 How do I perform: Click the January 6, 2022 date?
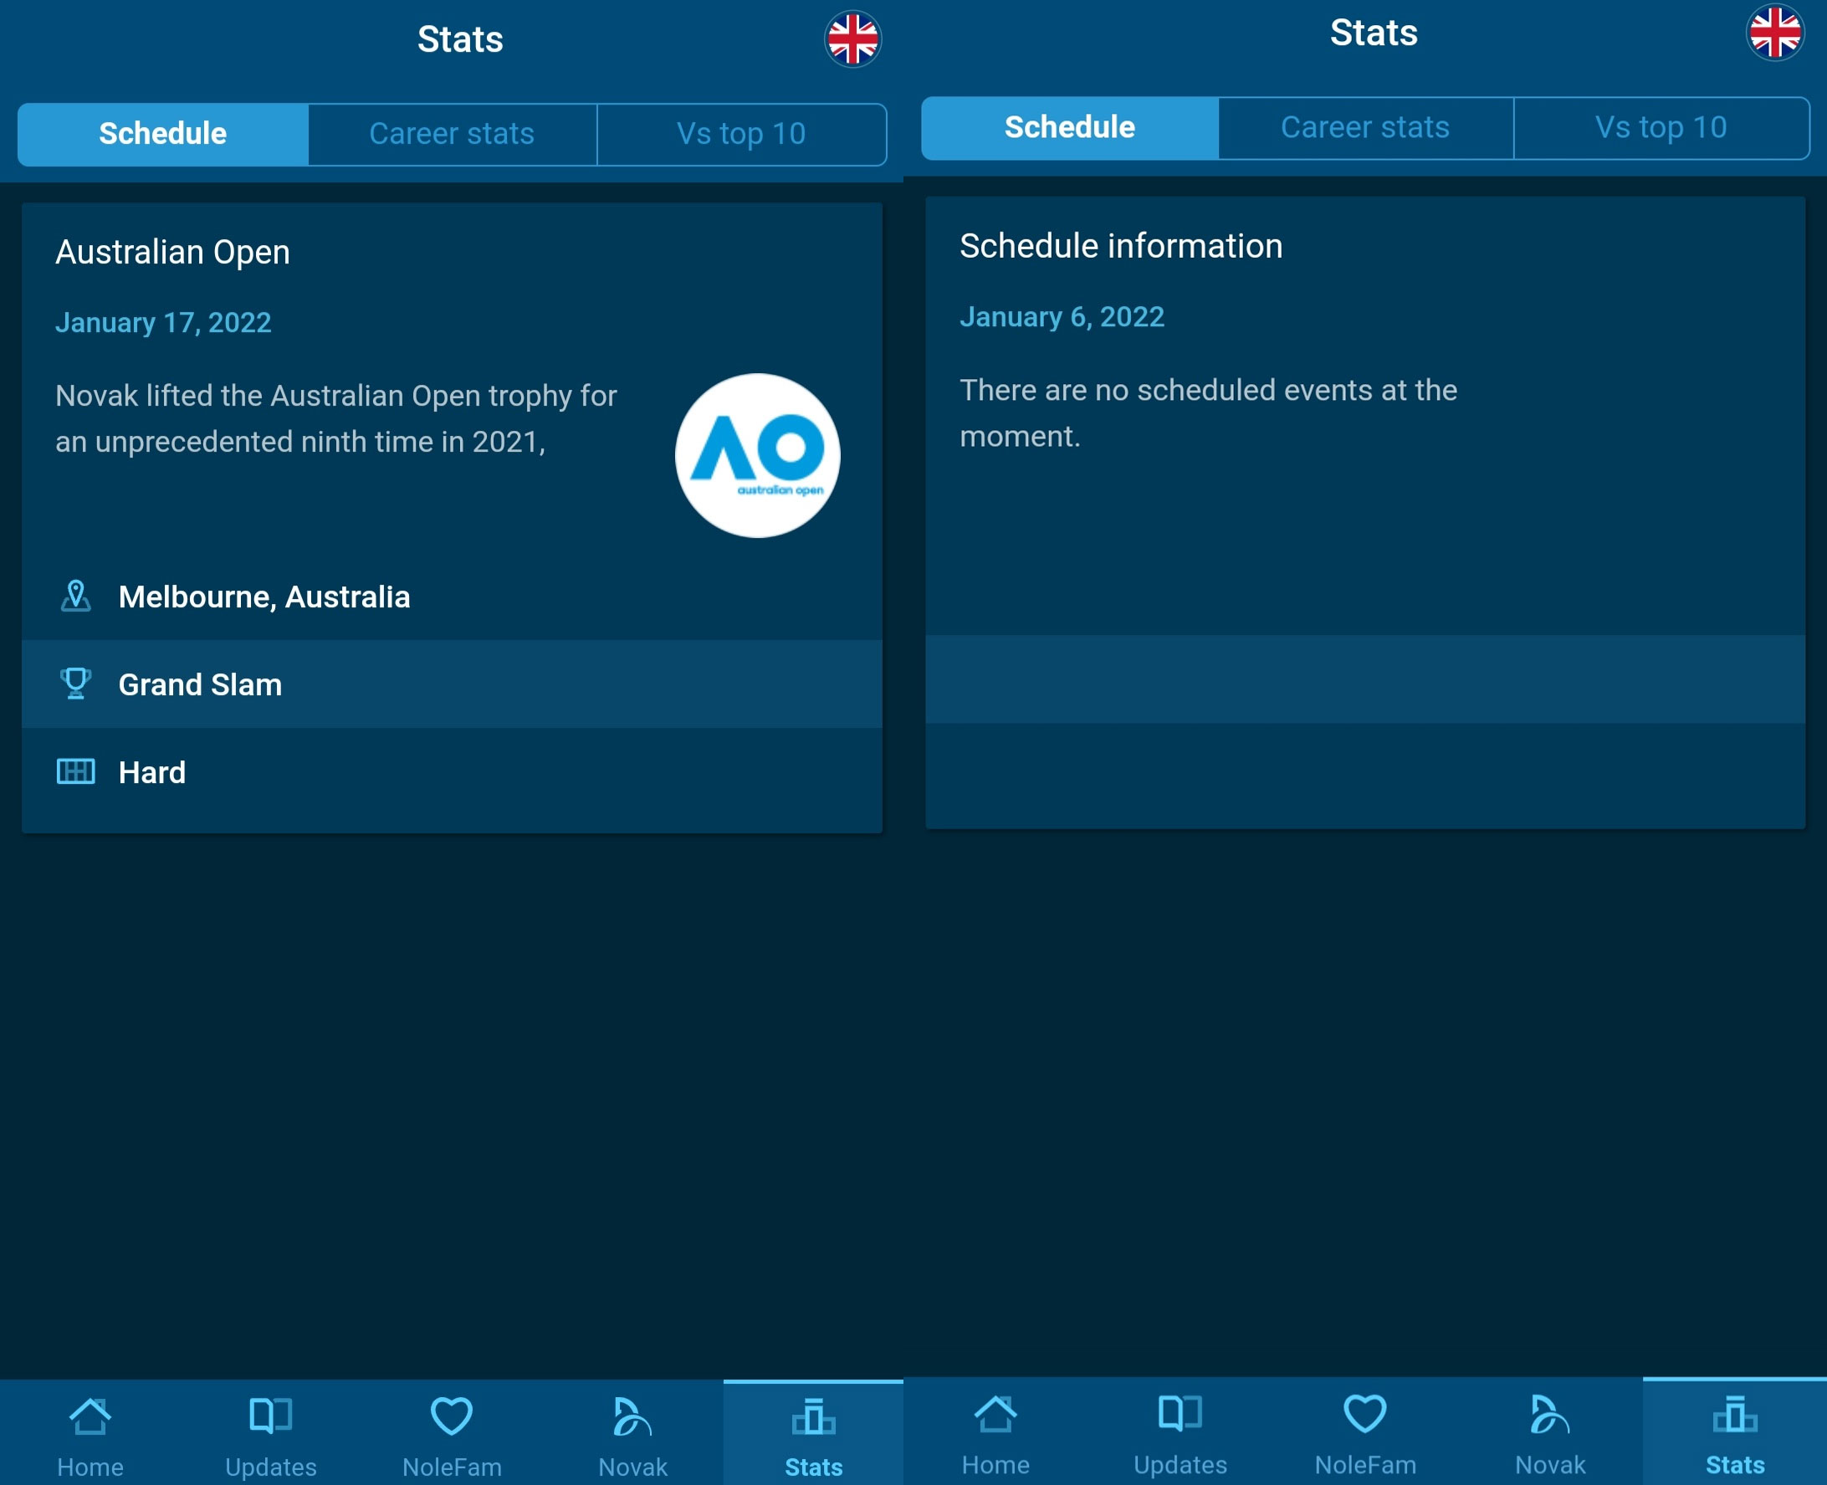1062,316
